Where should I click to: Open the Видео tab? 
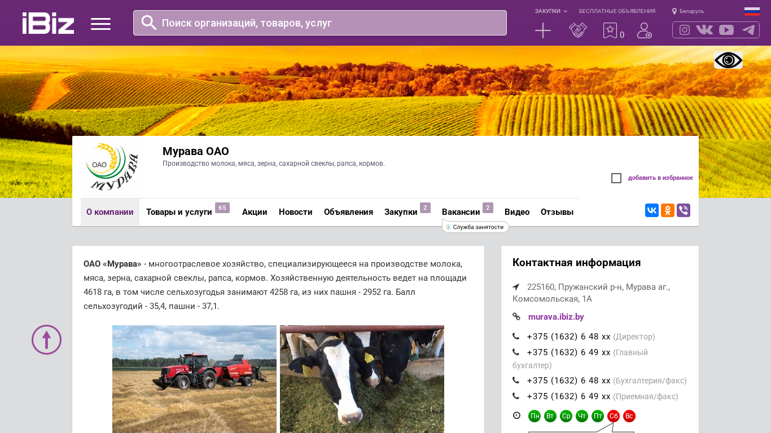(517, 212)
